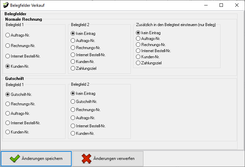Image resolution: width=245 pixels, height=167 pixels.
Task: Click the green checkmark save icon
Action: pyautogui.click(x=14, y=159)
